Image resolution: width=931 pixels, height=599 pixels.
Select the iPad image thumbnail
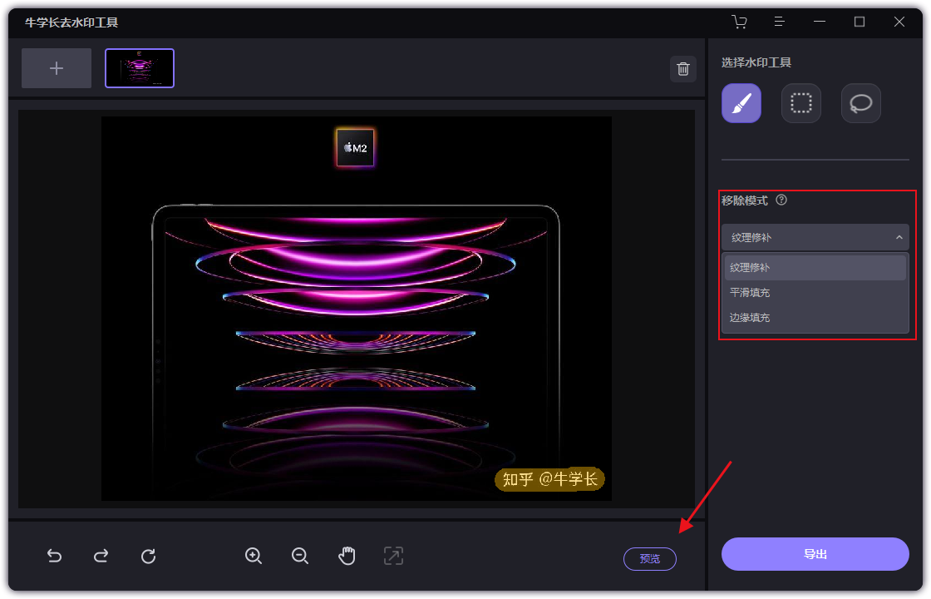(x=140, y=68)
